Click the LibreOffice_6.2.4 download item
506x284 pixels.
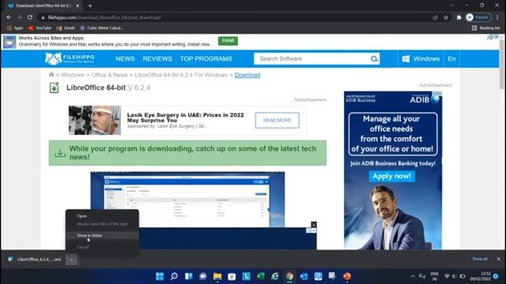(x=35, y=260)
